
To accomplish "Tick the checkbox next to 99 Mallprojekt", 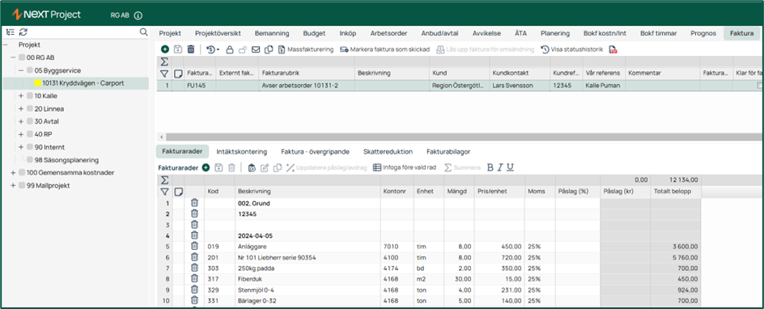I will click(22, 185).
